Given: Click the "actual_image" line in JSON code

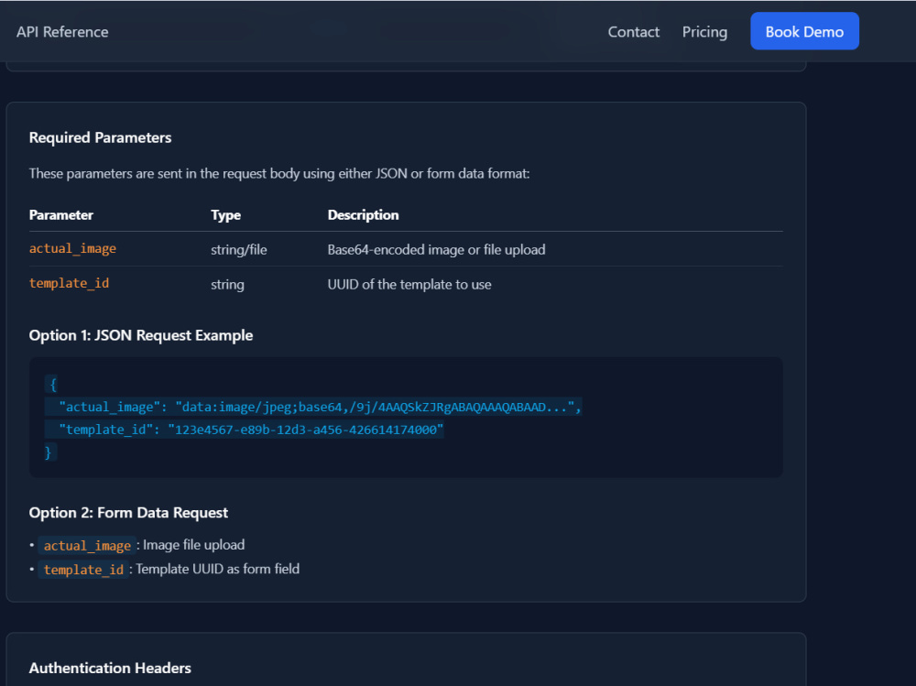Looking at the screenshot, I should 313,407.
